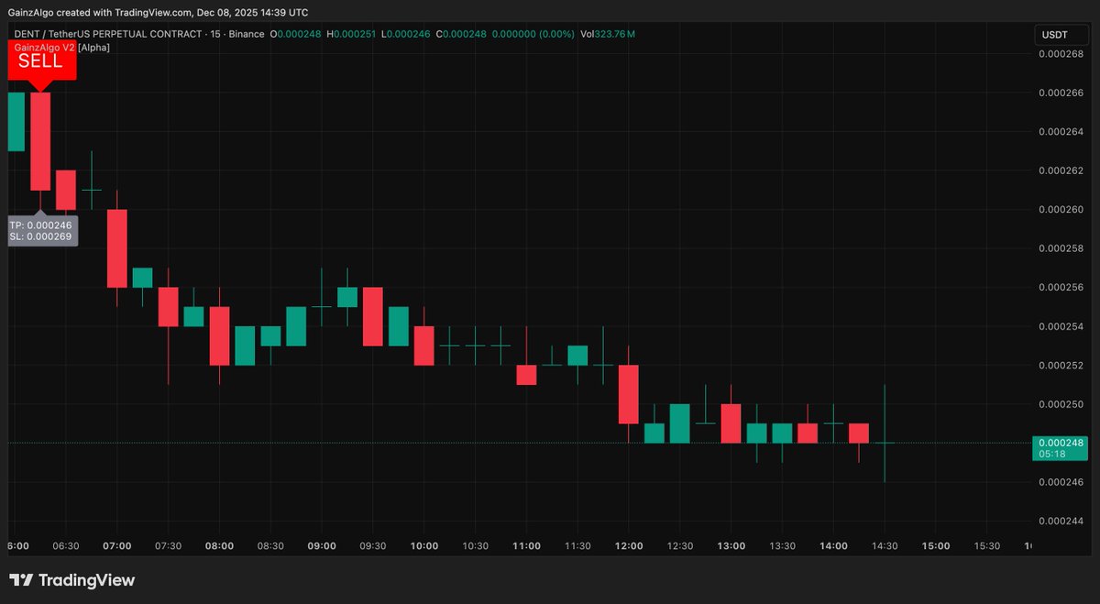This screenshot has width=1100, height=604.
Task: Click price axis label 0.000260
Action: [1061, 209]
